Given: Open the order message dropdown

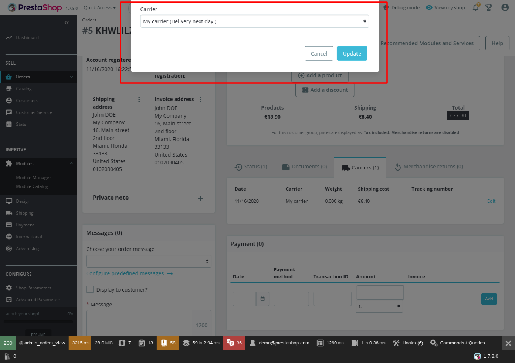Looking at the screenshot, I should pos(149,261).
